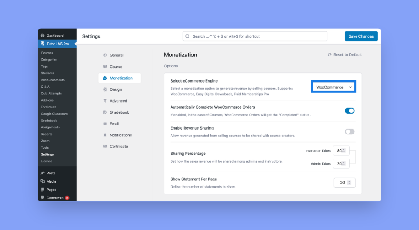
Task: Click the Certificate icon in settings
Action: coord(105,147)
